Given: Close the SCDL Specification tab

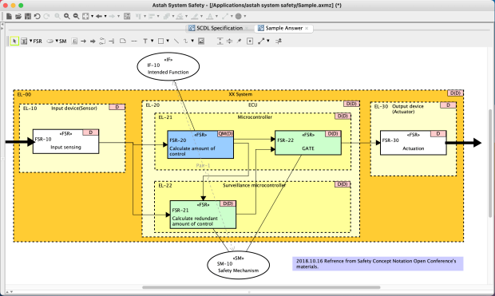Looking at the screenshot, I should (x=247, y=28).
